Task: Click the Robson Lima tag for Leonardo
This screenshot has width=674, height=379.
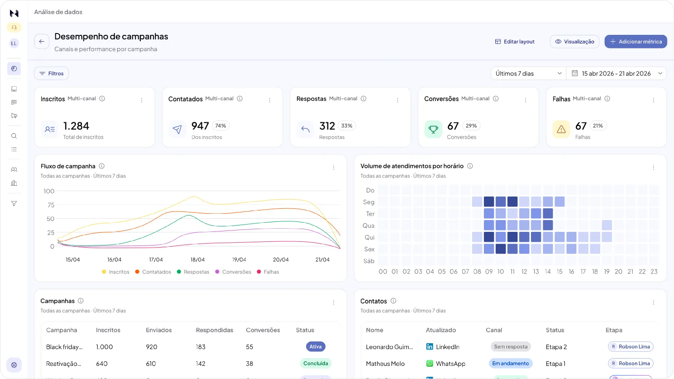Action: [x=631, y=347]
